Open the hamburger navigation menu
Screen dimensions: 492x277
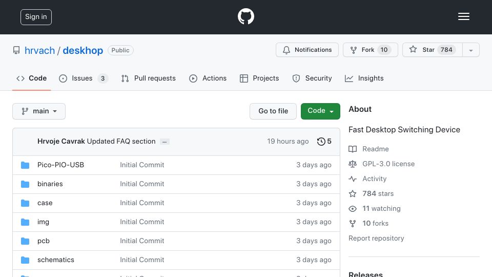click(x=463, y=16)
